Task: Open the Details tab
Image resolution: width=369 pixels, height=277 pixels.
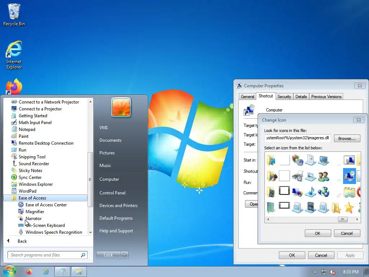Action: 301,97
